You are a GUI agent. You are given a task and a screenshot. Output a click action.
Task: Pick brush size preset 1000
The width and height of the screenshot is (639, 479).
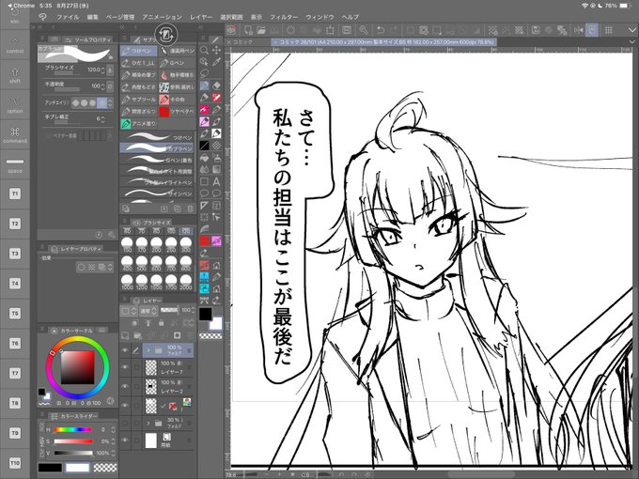point(127,282)
